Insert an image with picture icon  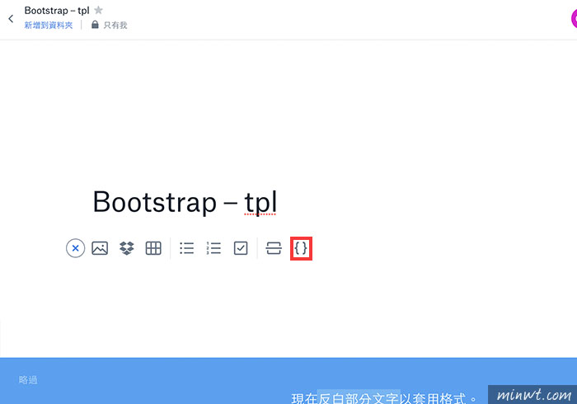point(100,248)
